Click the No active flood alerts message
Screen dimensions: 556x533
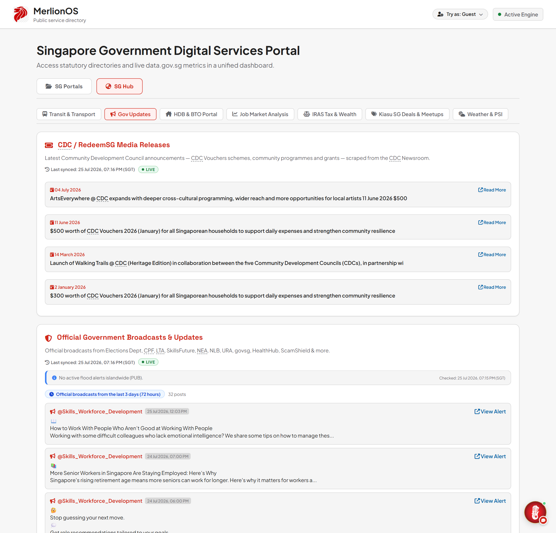[101, 378]
